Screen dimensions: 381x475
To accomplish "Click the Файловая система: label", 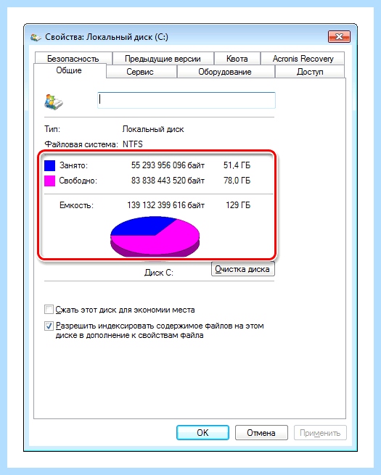I will (x=81, y=144).
